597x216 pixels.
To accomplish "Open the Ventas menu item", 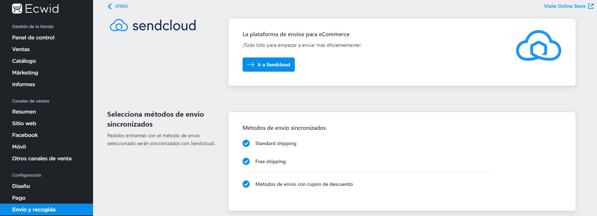I will (21, 49).
